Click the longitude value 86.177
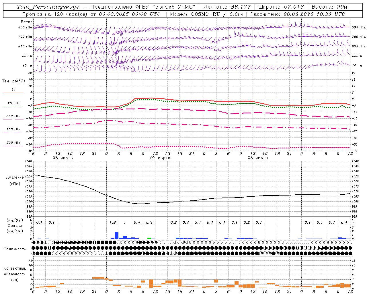The height and width of the screenshot is (294, 367). [x=241, y=7]
